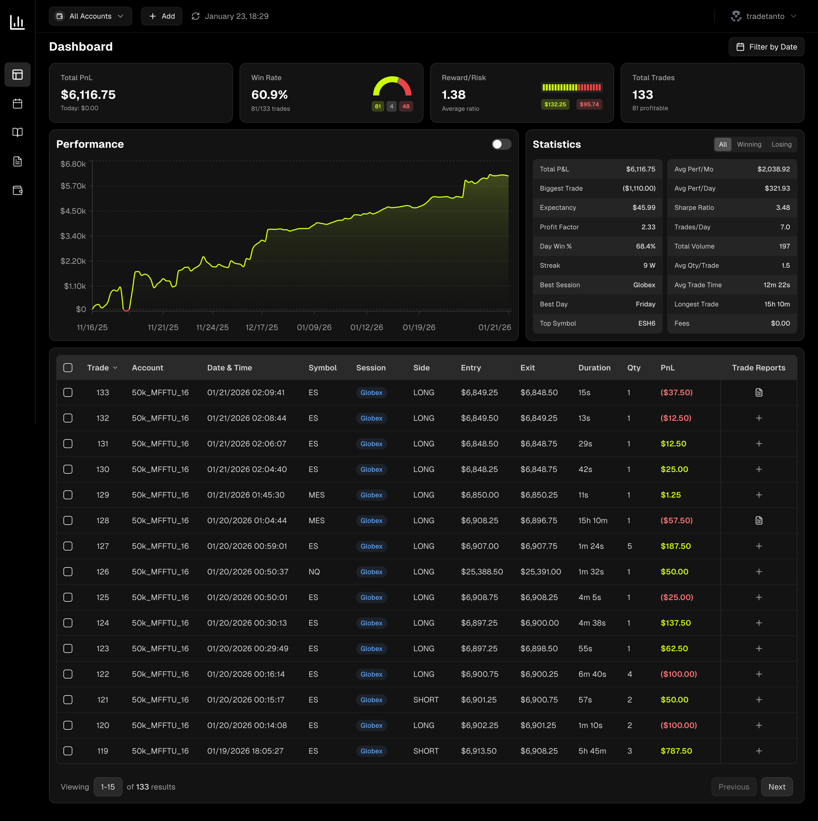Open the Journal book icon in the sidebar

point(18,132)
